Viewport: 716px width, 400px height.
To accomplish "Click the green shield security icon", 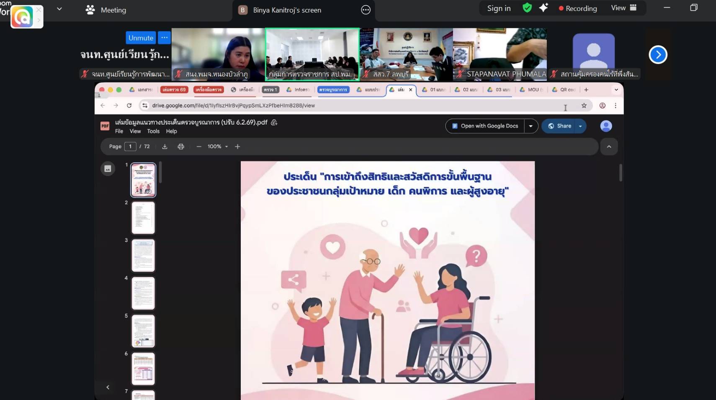I will [x=527, y=8].
